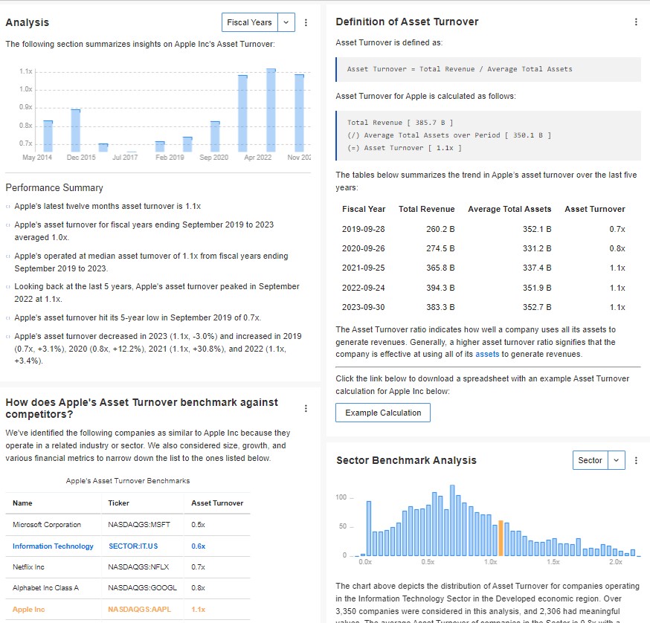The width and height of the screenshot is (650, 623).
Task: Select the 2021-09-25 fiscal year cell
Action: [x=363, y=268]
